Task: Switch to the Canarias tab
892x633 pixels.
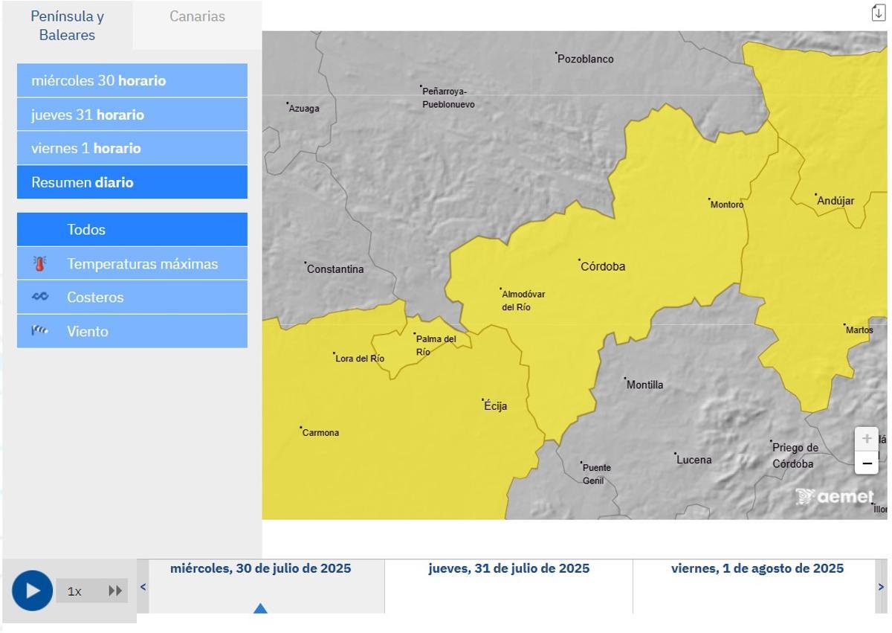Action: [x=197, y=16]
